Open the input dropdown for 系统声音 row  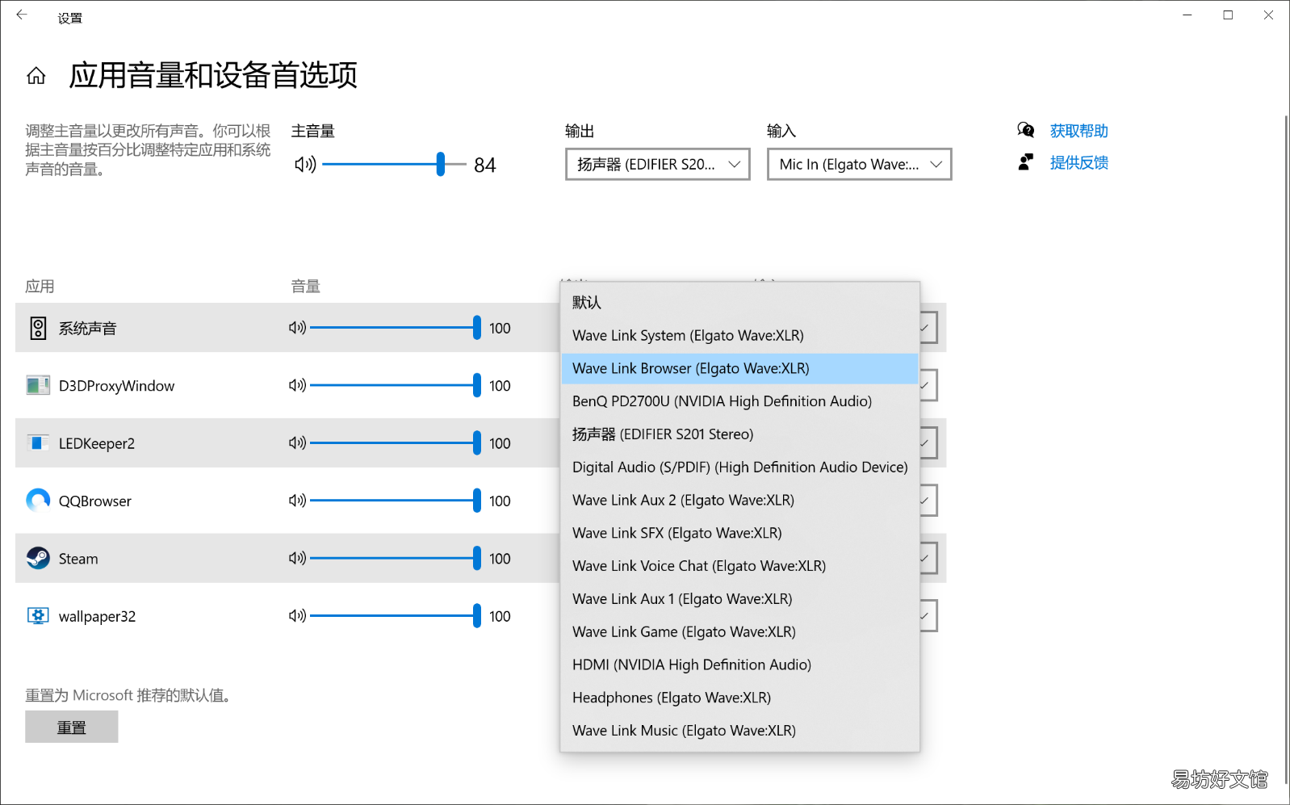tap(928, 328)
